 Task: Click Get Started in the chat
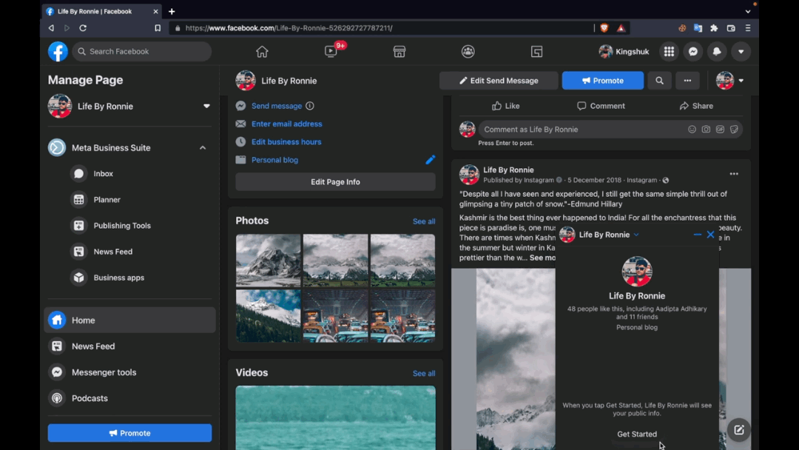(x=637, y=434)
